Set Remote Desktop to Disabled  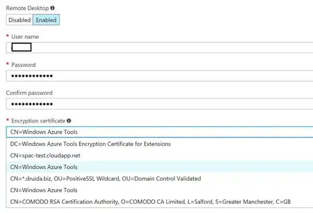[19, 20]
